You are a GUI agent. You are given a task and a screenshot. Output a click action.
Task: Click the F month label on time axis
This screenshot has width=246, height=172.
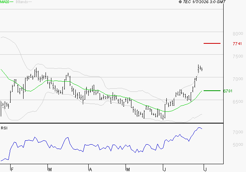(x=12, y=170)
